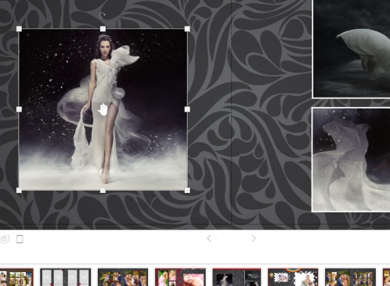Image resolution: width=390 pixels, height=286 pixels.
Task: Open the brown photo grid layout thumbnail
Action: 16,277
